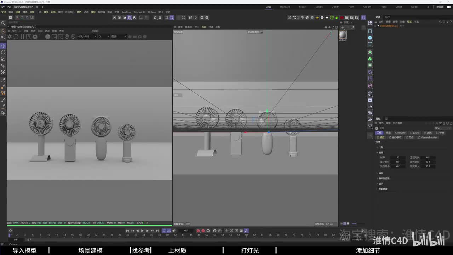Toggle X axis lock

17,17
